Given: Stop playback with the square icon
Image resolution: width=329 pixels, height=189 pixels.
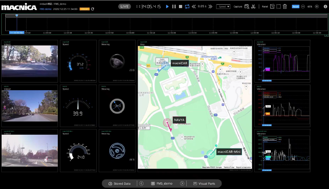Looking at the screenshot, I should click(181, 6).
